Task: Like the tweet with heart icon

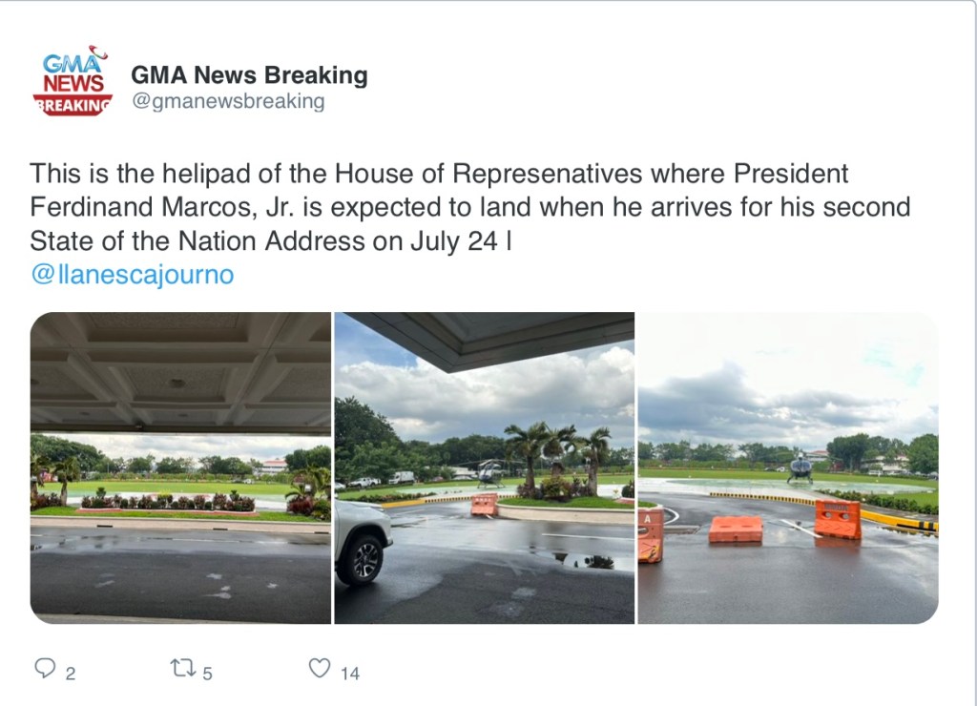Action: pos(320,669)
